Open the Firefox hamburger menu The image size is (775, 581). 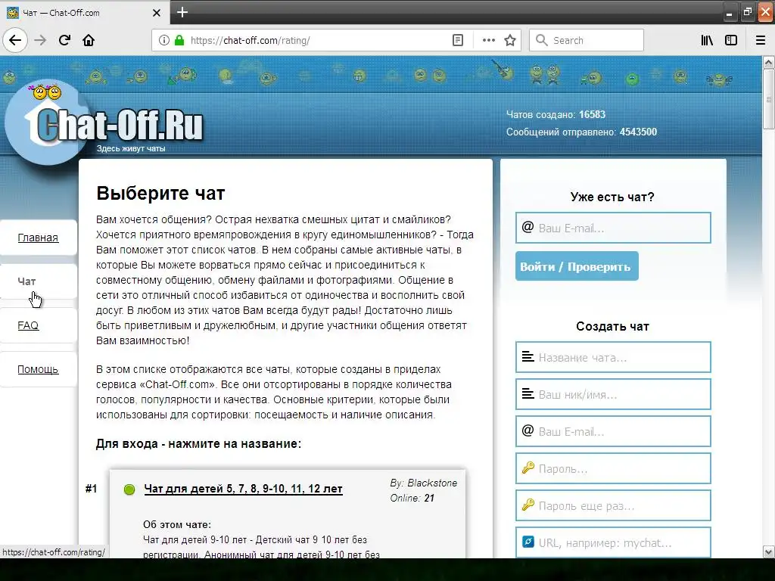[x=761, y=40]
